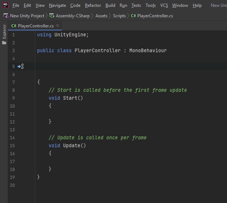The image size is (227, 203).
Task: Click the closing brace on line 19
Action: (x=38, y=177)
